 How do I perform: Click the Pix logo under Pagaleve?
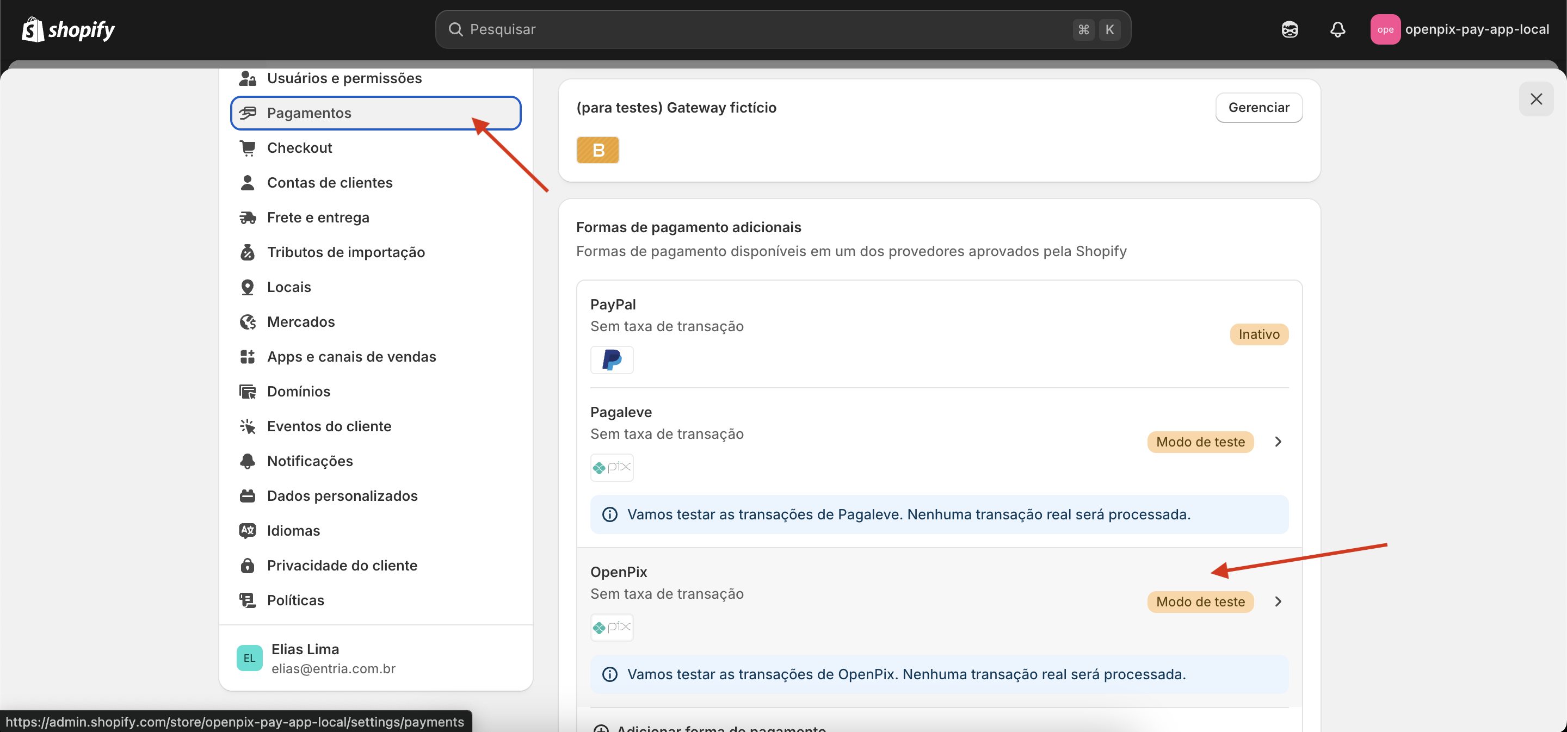(612, 467)
